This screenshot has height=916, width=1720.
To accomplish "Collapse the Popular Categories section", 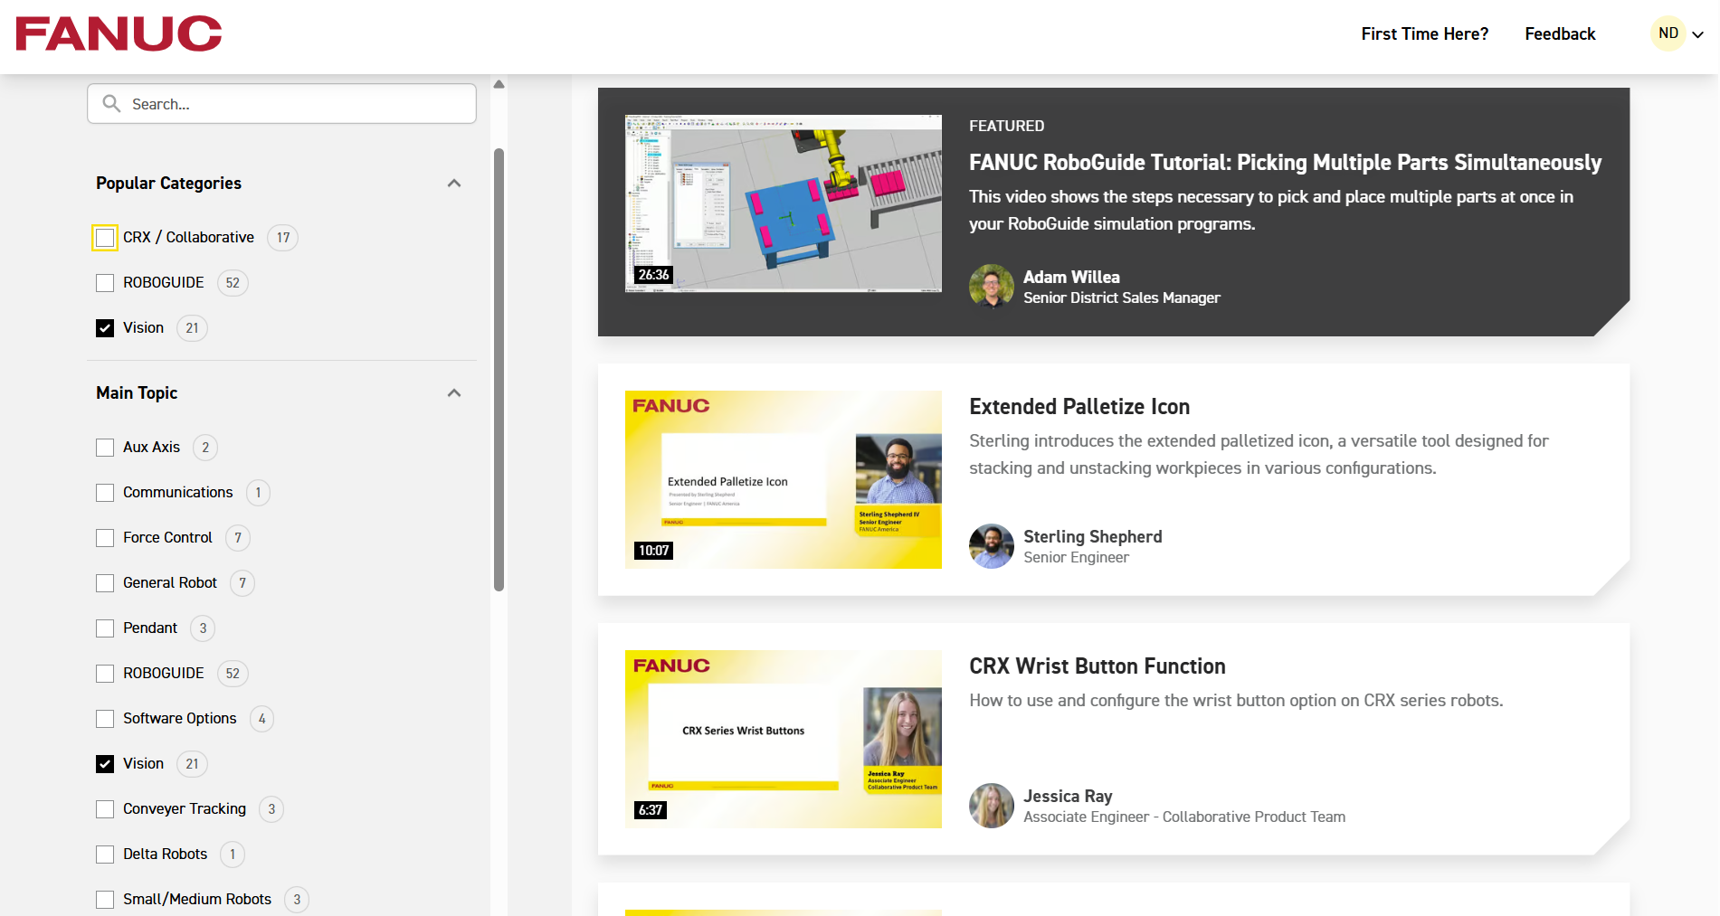I will click(x=454, y=184).
